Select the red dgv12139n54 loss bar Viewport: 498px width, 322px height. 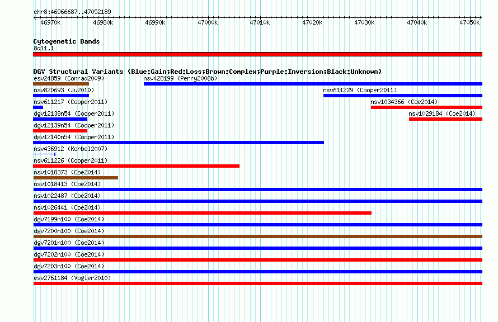click(60, 131)
